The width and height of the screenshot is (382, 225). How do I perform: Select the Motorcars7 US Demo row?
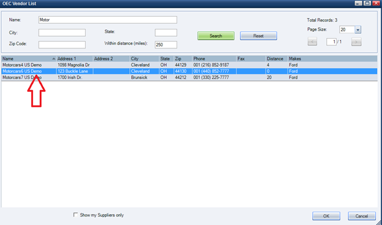[189, 77]
